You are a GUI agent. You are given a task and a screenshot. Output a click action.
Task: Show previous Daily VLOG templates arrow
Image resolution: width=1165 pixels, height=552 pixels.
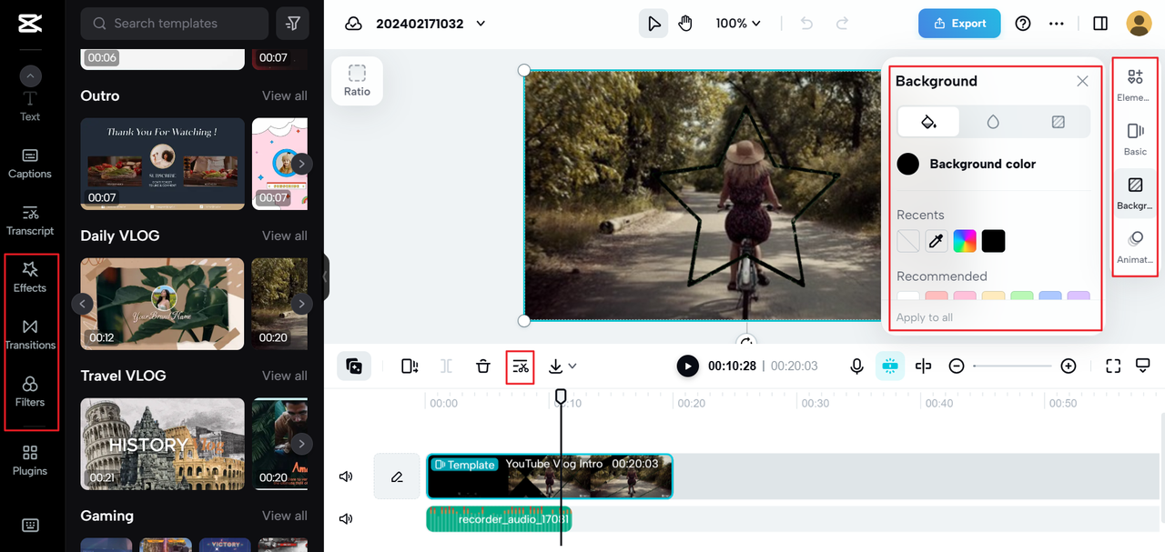[x=83, y=304]
